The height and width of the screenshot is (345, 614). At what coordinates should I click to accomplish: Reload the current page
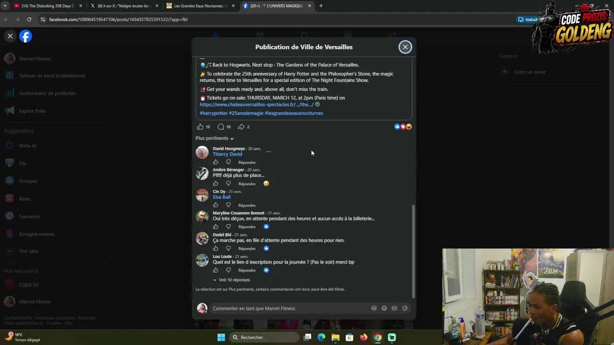coord(29,20)
